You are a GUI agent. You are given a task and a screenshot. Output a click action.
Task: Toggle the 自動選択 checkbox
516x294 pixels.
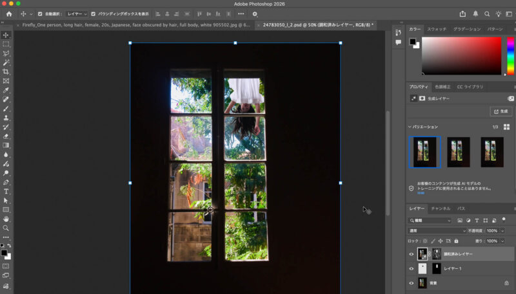click(40, 14)
